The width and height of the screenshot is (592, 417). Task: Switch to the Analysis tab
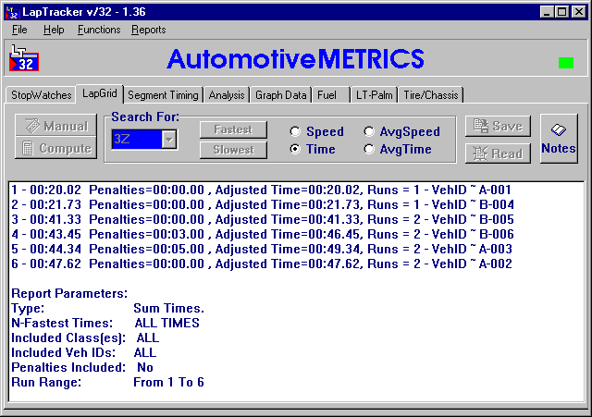click(x=227, y=94)
